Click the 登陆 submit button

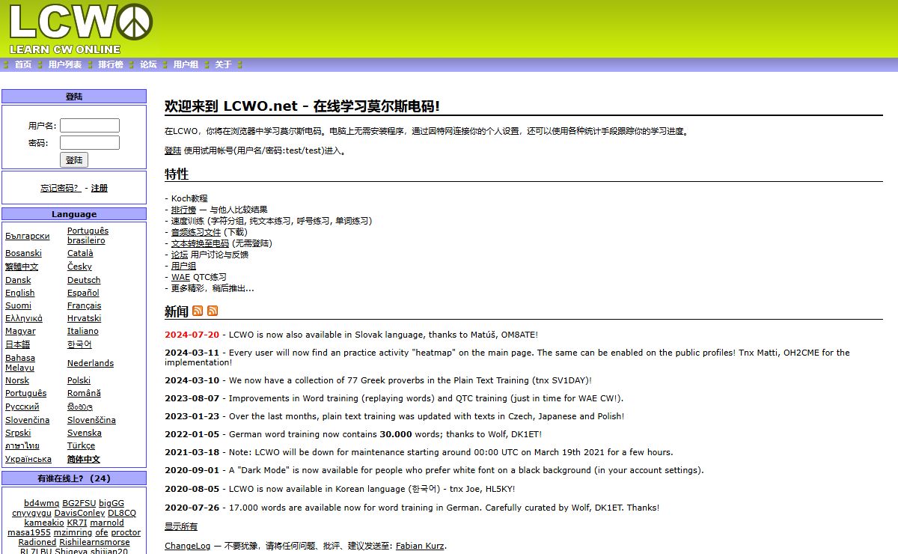[74, 159]
